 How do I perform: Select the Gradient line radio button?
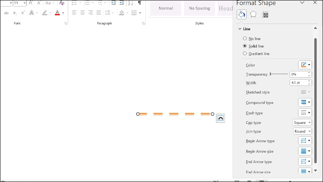click(x=245, y=53)
